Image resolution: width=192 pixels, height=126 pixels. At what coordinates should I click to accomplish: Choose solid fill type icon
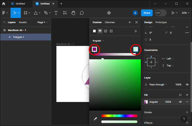[x=94, y=31]
